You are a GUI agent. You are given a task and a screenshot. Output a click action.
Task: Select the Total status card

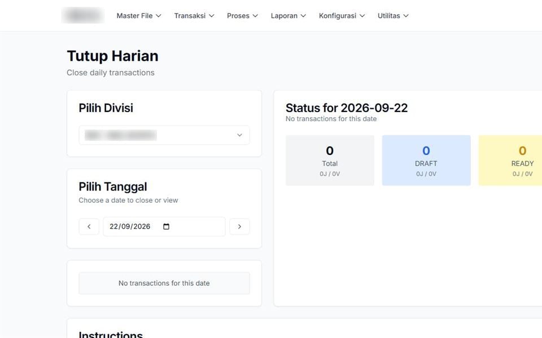click(x=330, y=161)
